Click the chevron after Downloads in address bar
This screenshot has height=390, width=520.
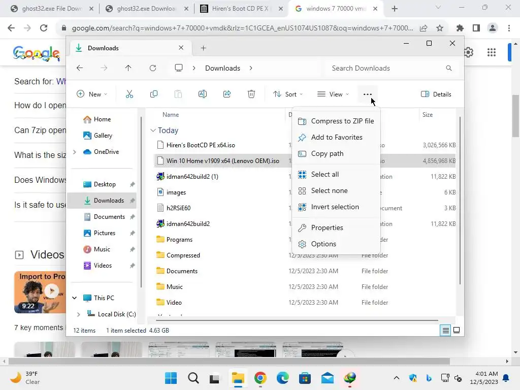251,68
